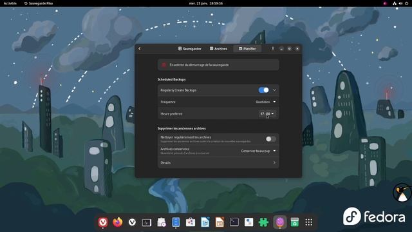Open the green trash dock icon
The image size is (412, 232).
pyautogui.click(x=295, y=222)
